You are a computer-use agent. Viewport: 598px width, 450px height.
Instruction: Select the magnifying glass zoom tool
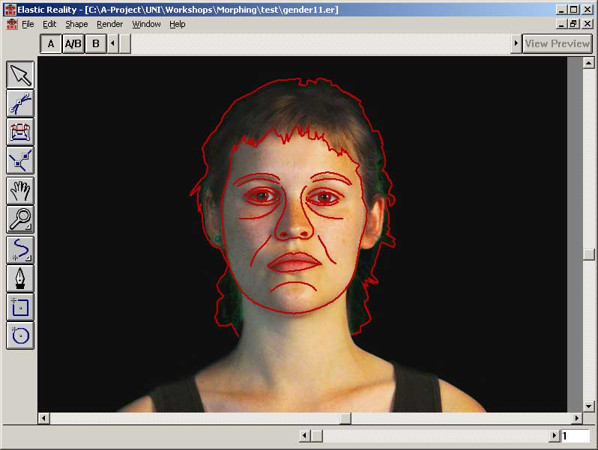click(x=20, y=219)
